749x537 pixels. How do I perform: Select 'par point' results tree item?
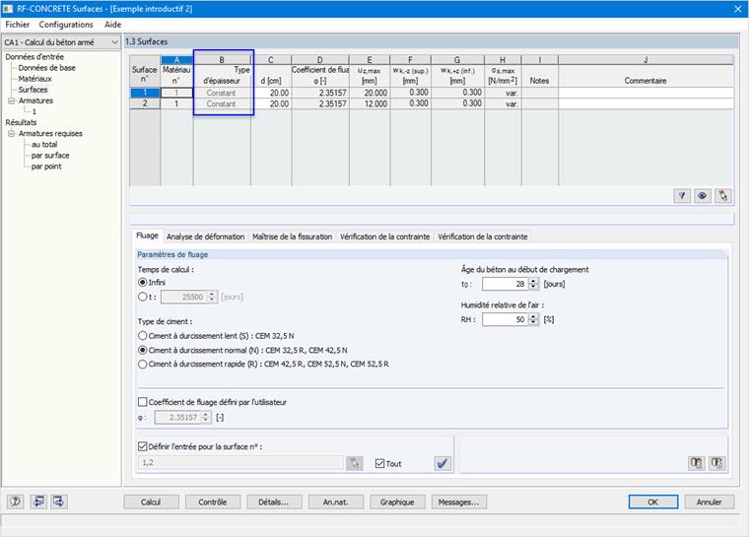point(46,167)
